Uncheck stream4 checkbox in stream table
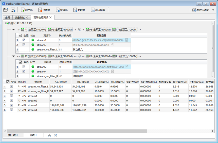The image size is (218, 143). (24, 71)
